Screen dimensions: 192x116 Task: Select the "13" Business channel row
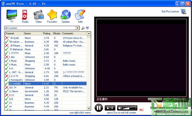tap(45, 103)
